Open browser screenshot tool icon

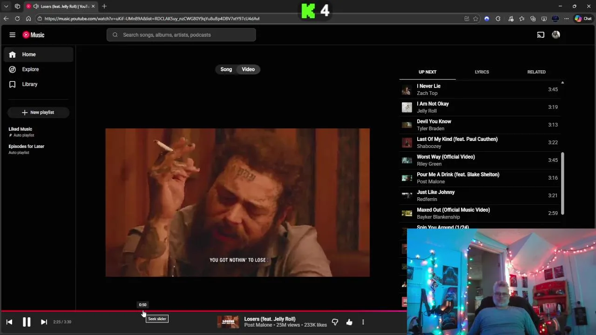click(x=544, y=19)
